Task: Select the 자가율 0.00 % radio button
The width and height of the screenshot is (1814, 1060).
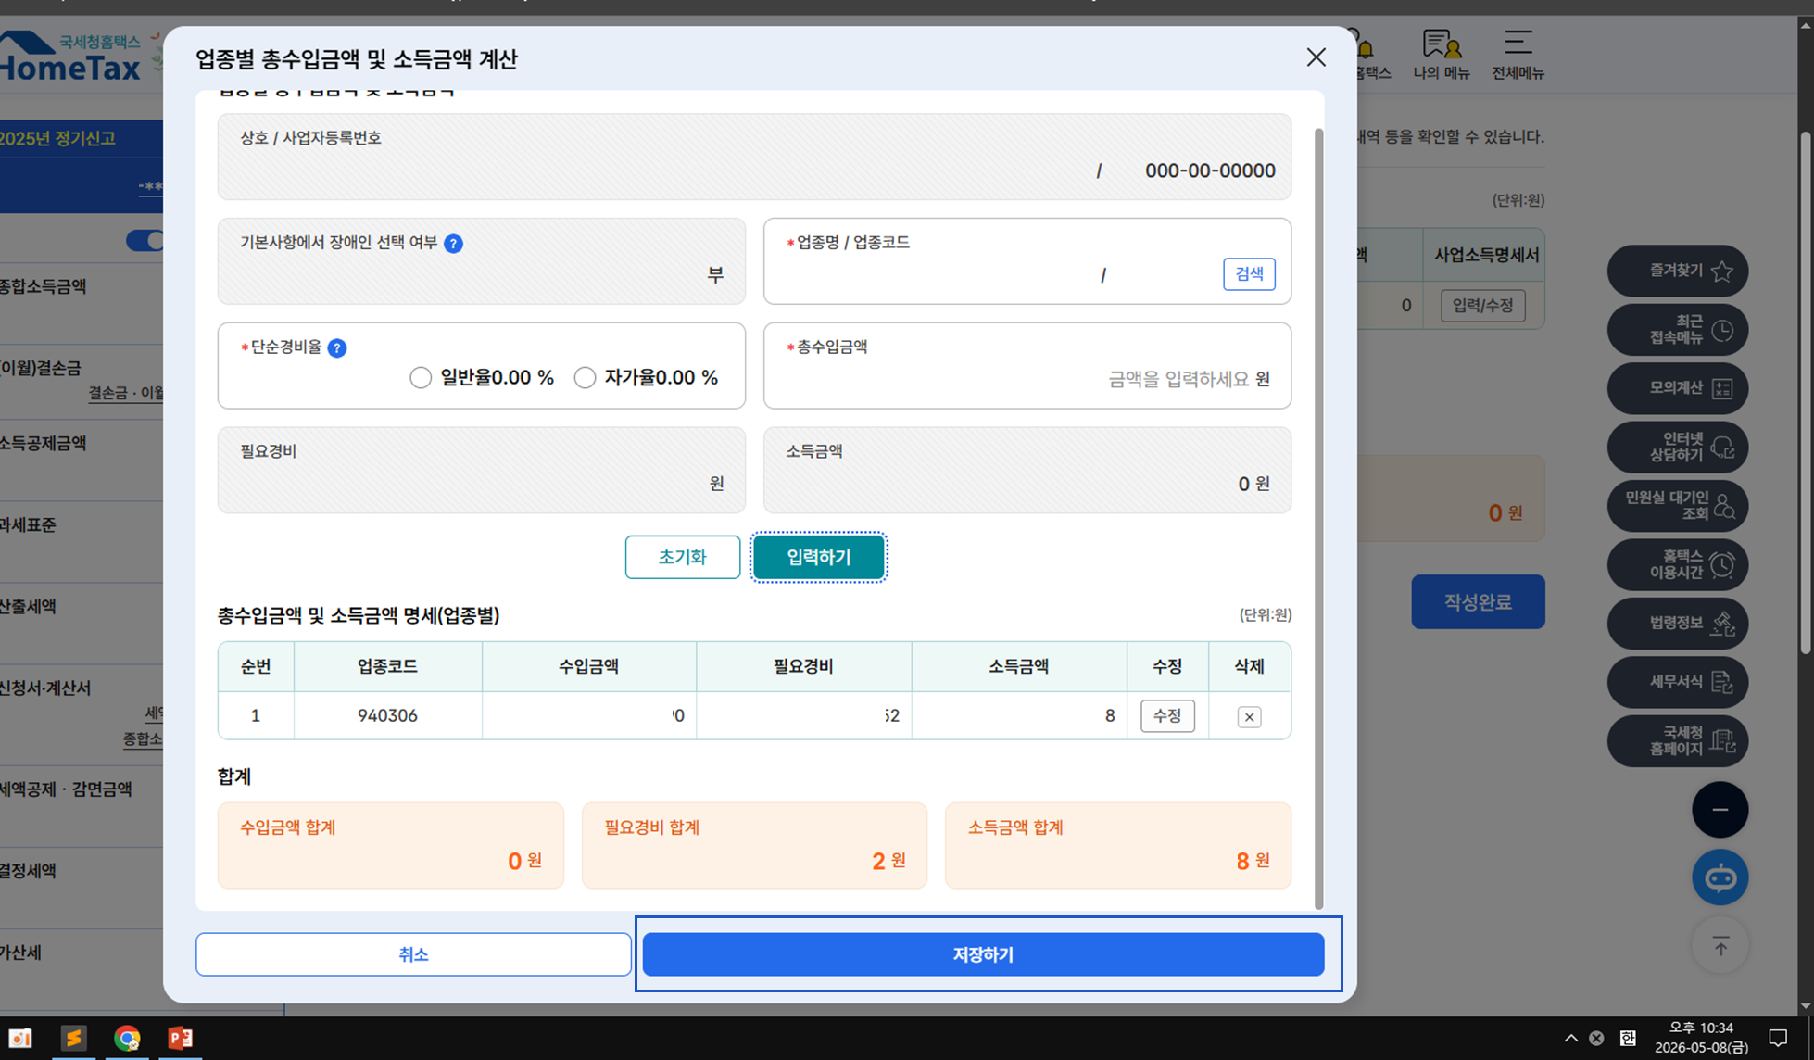Action: [585, 378]
